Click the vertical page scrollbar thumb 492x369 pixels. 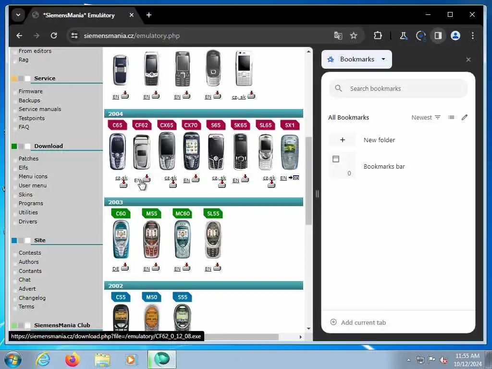[x=309, y=181]
